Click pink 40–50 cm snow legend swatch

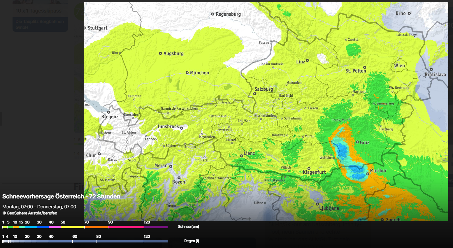click(55, 227)
